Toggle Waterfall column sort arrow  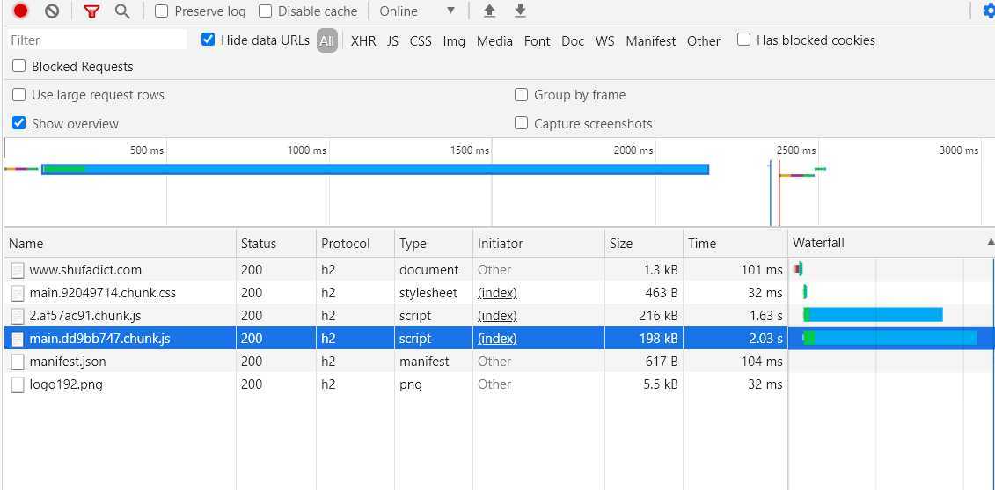click(990, 243)
